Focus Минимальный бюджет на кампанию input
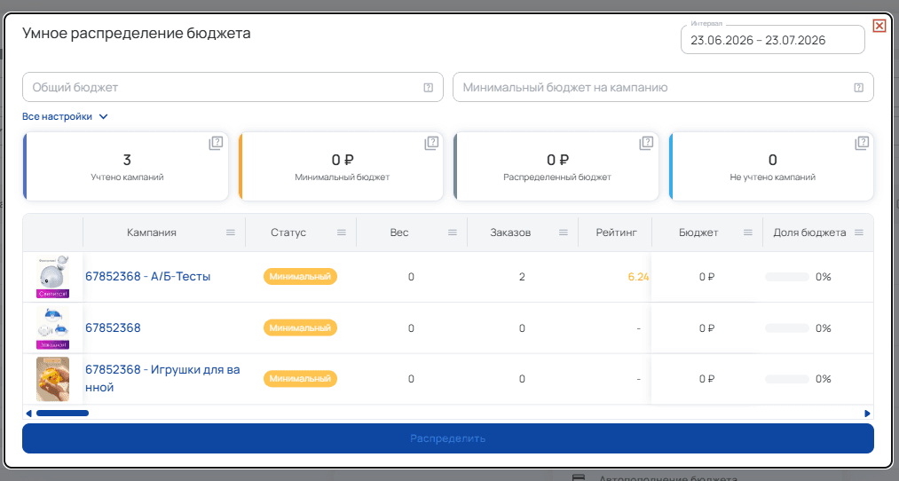The width and height of the screenshot is (899, 481). click(663, 87)
